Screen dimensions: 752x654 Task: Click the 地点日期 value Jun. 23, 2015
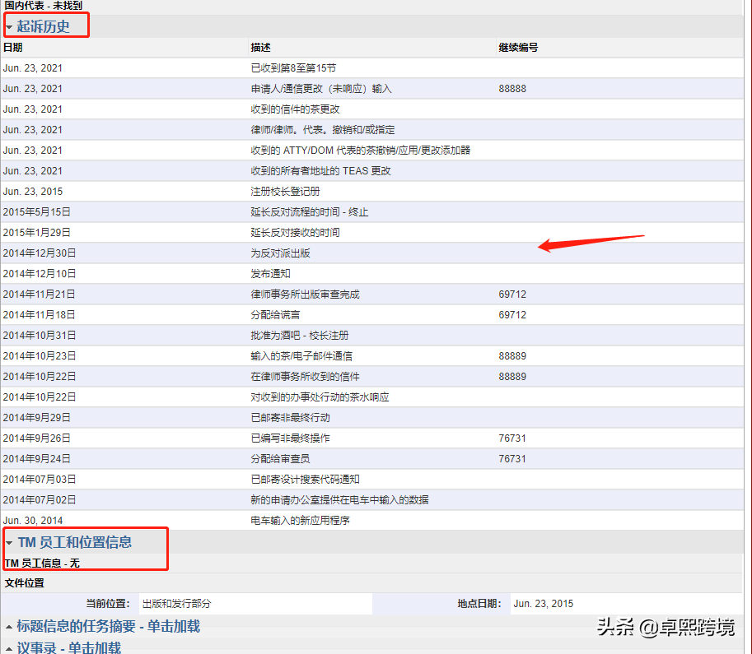[544, 604]
